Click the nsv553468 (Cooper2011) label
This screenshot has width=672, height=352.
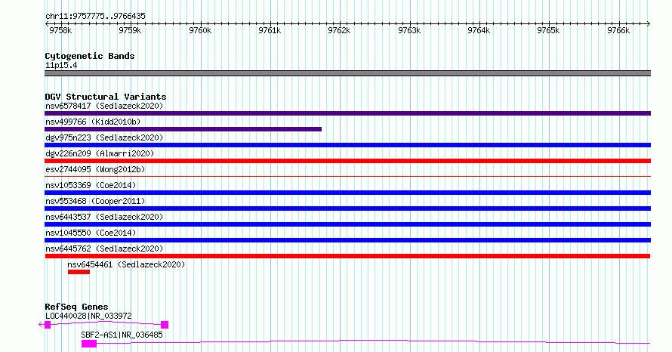[x=95, y=201]
